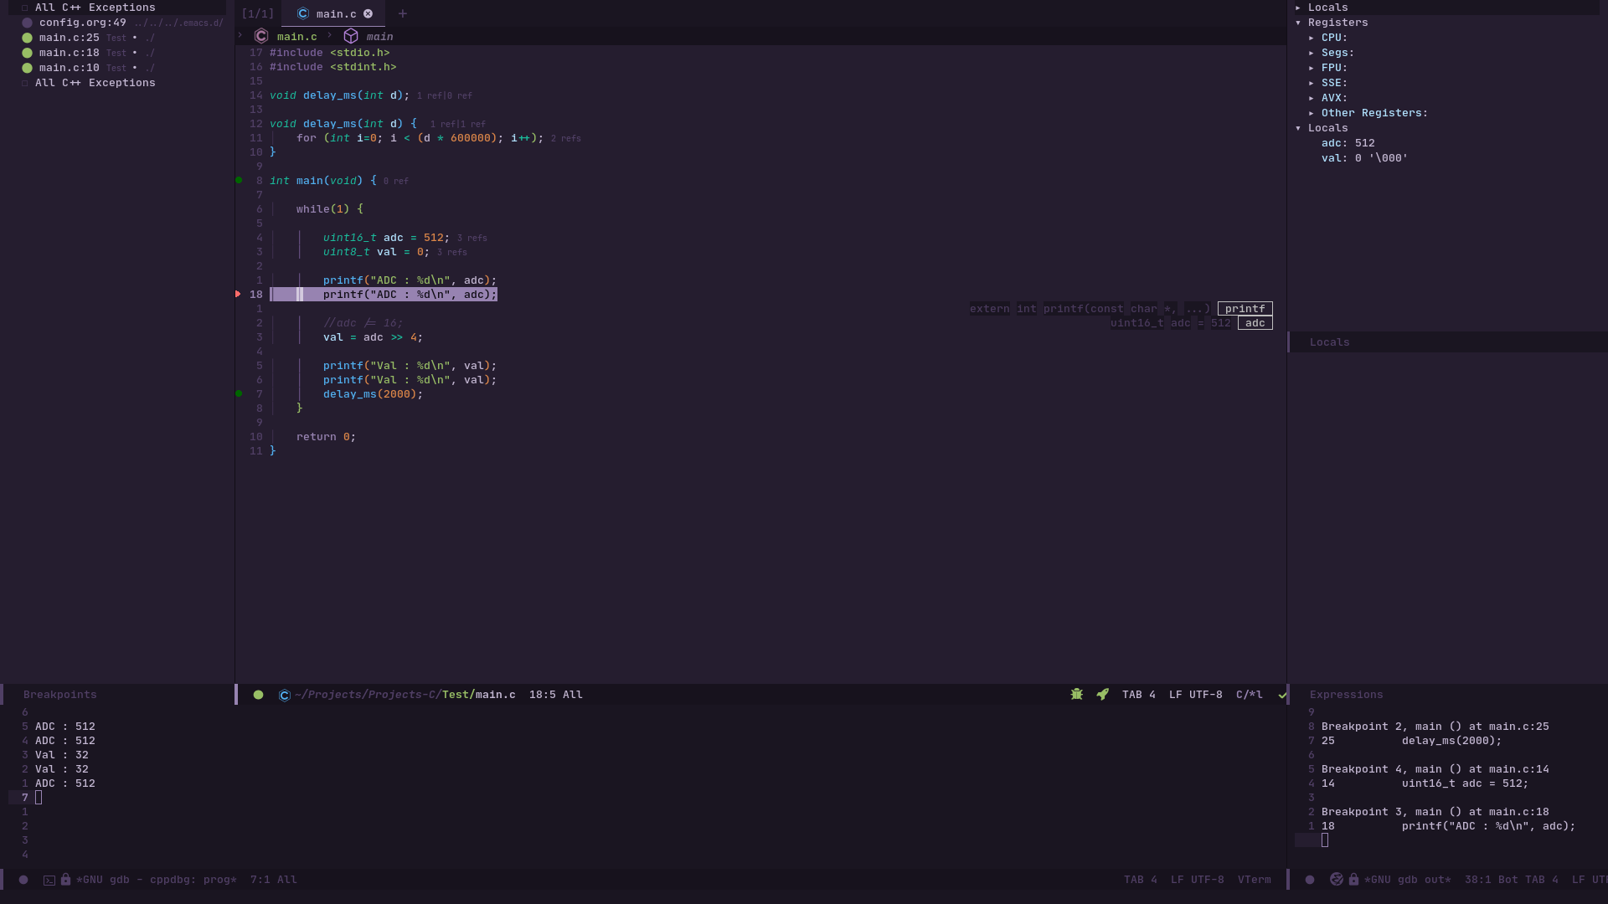
Task: Click the '*GNU gdb out*' buffer name
Action: tap(1408, 880)
